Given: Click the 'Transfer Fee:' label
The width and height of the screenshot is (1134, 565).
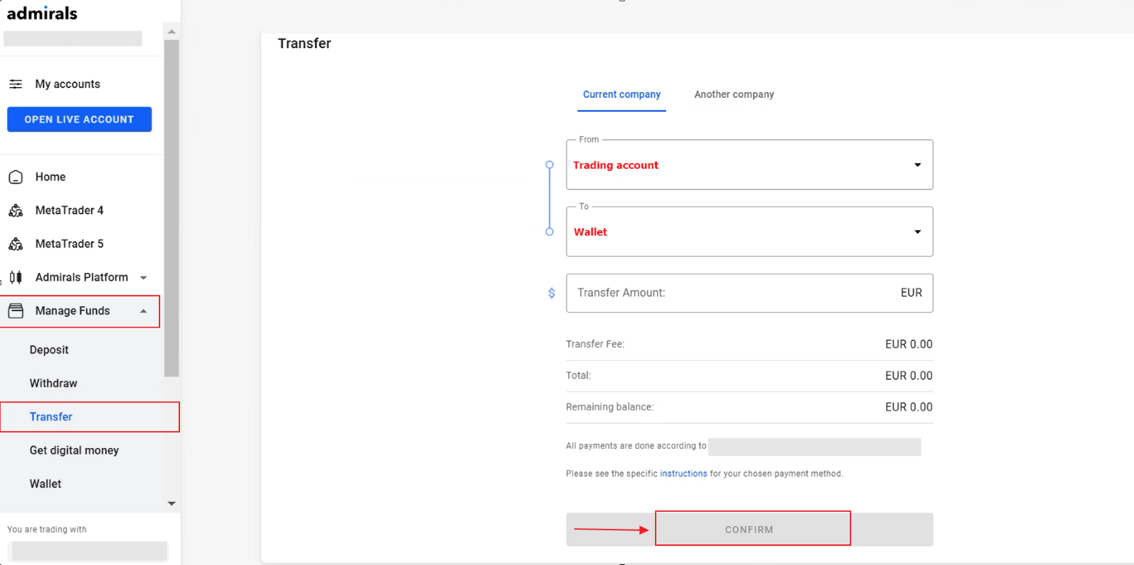Looking at the screenshot, I should 595,344.
